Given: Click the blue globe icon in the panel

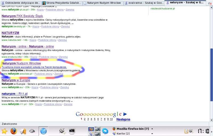Looking at the screenshot, I should point(43,131).
